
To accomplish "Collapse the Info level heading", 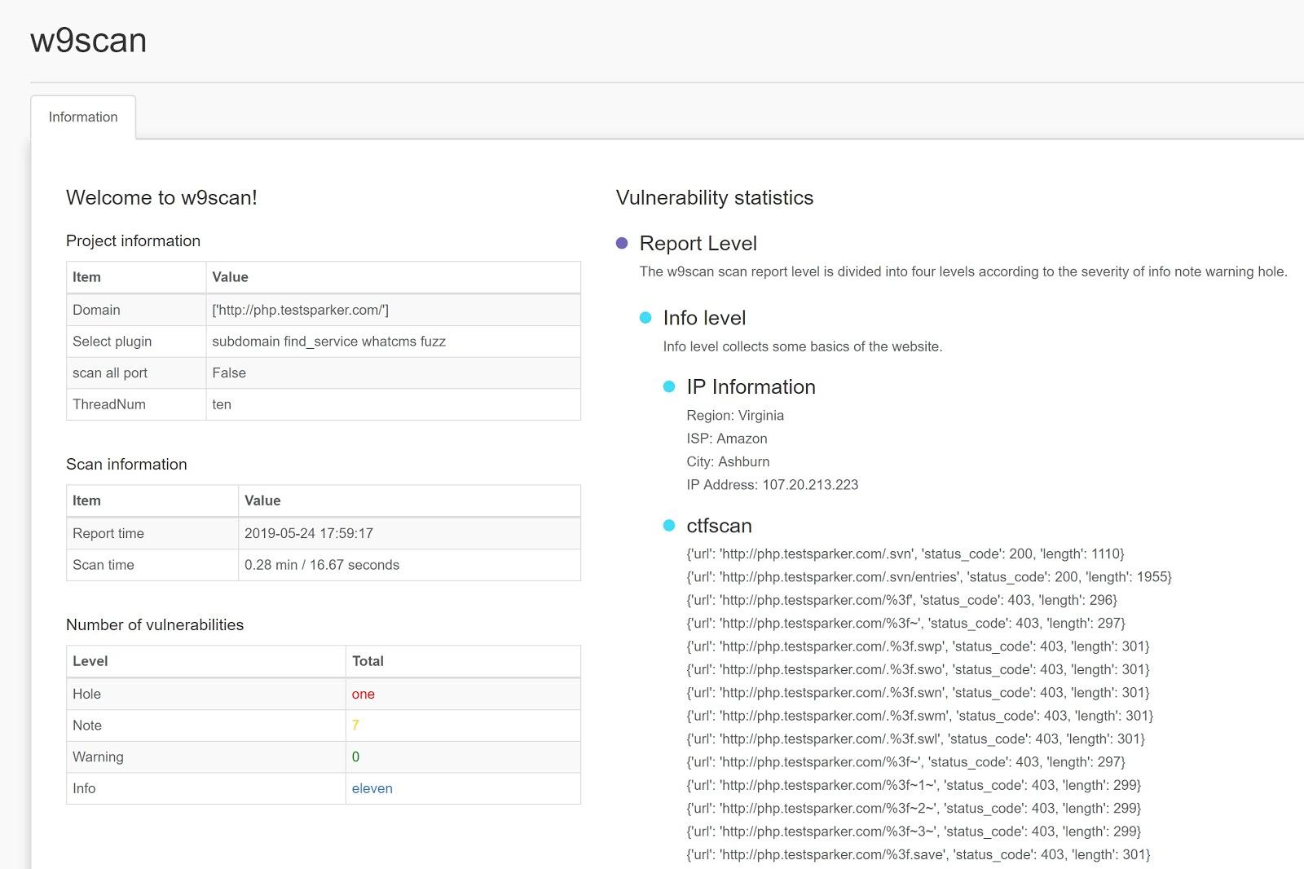I will (704, 318).
